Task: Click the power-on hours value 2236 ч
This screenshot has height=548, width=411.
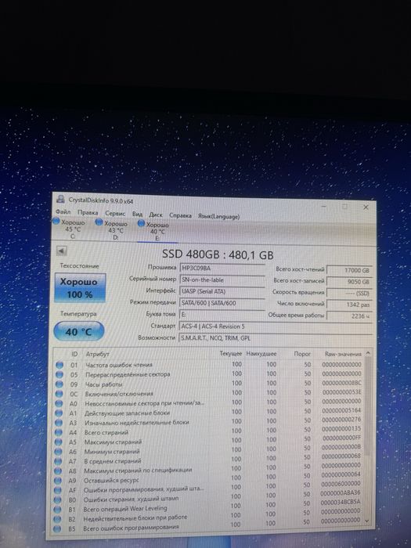Action: 349,315
